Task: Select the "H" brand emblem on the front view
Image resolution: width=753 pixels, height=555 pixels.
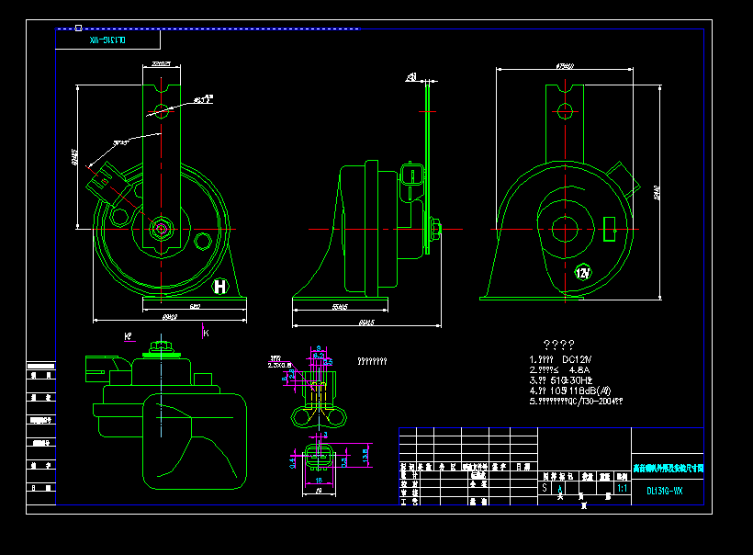Action: (x=220, y=286)
